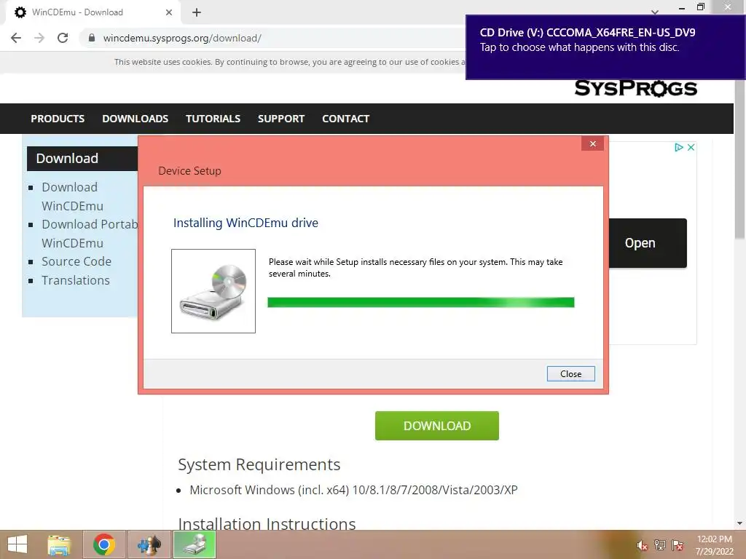Click the SysProgs logo
Screen dimensions: 746x559
click(x=635, y=88)
